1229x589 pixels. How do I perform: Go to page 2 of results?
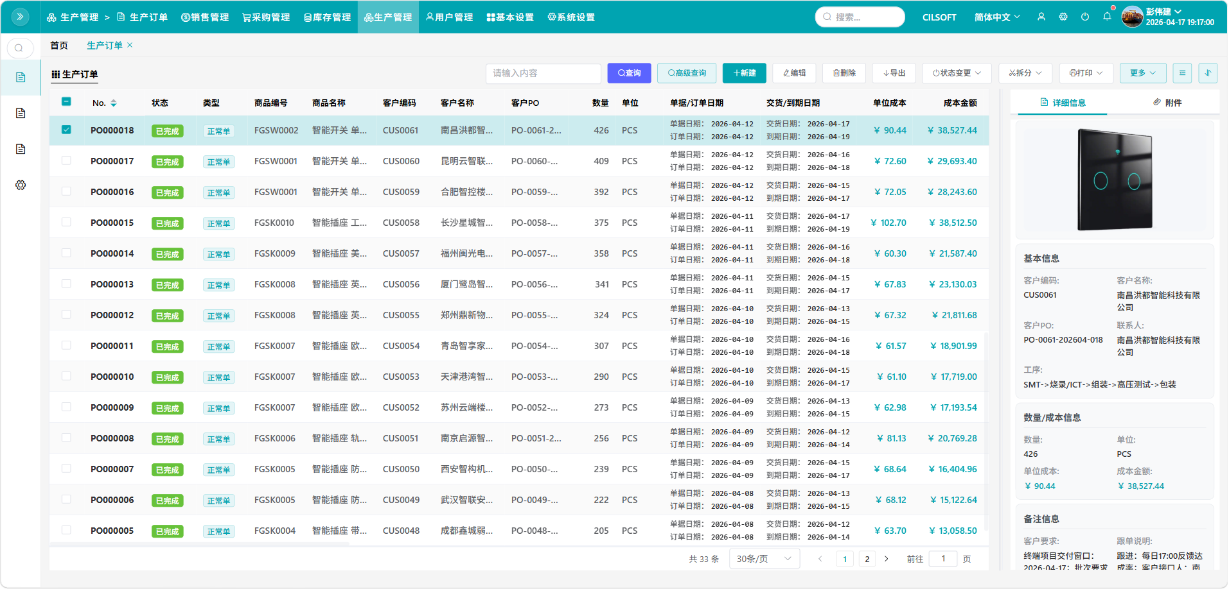pyautogui.click(x=867, y=559)
